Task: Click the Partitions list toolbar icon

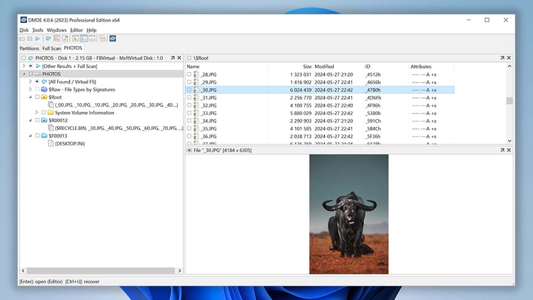Action: click(x=30, y=39)
